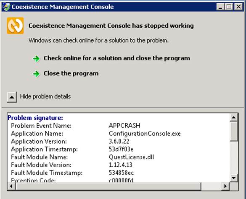Click green arrow beside Close the program
The image size is (246, 199).
(x=37, y=74)
